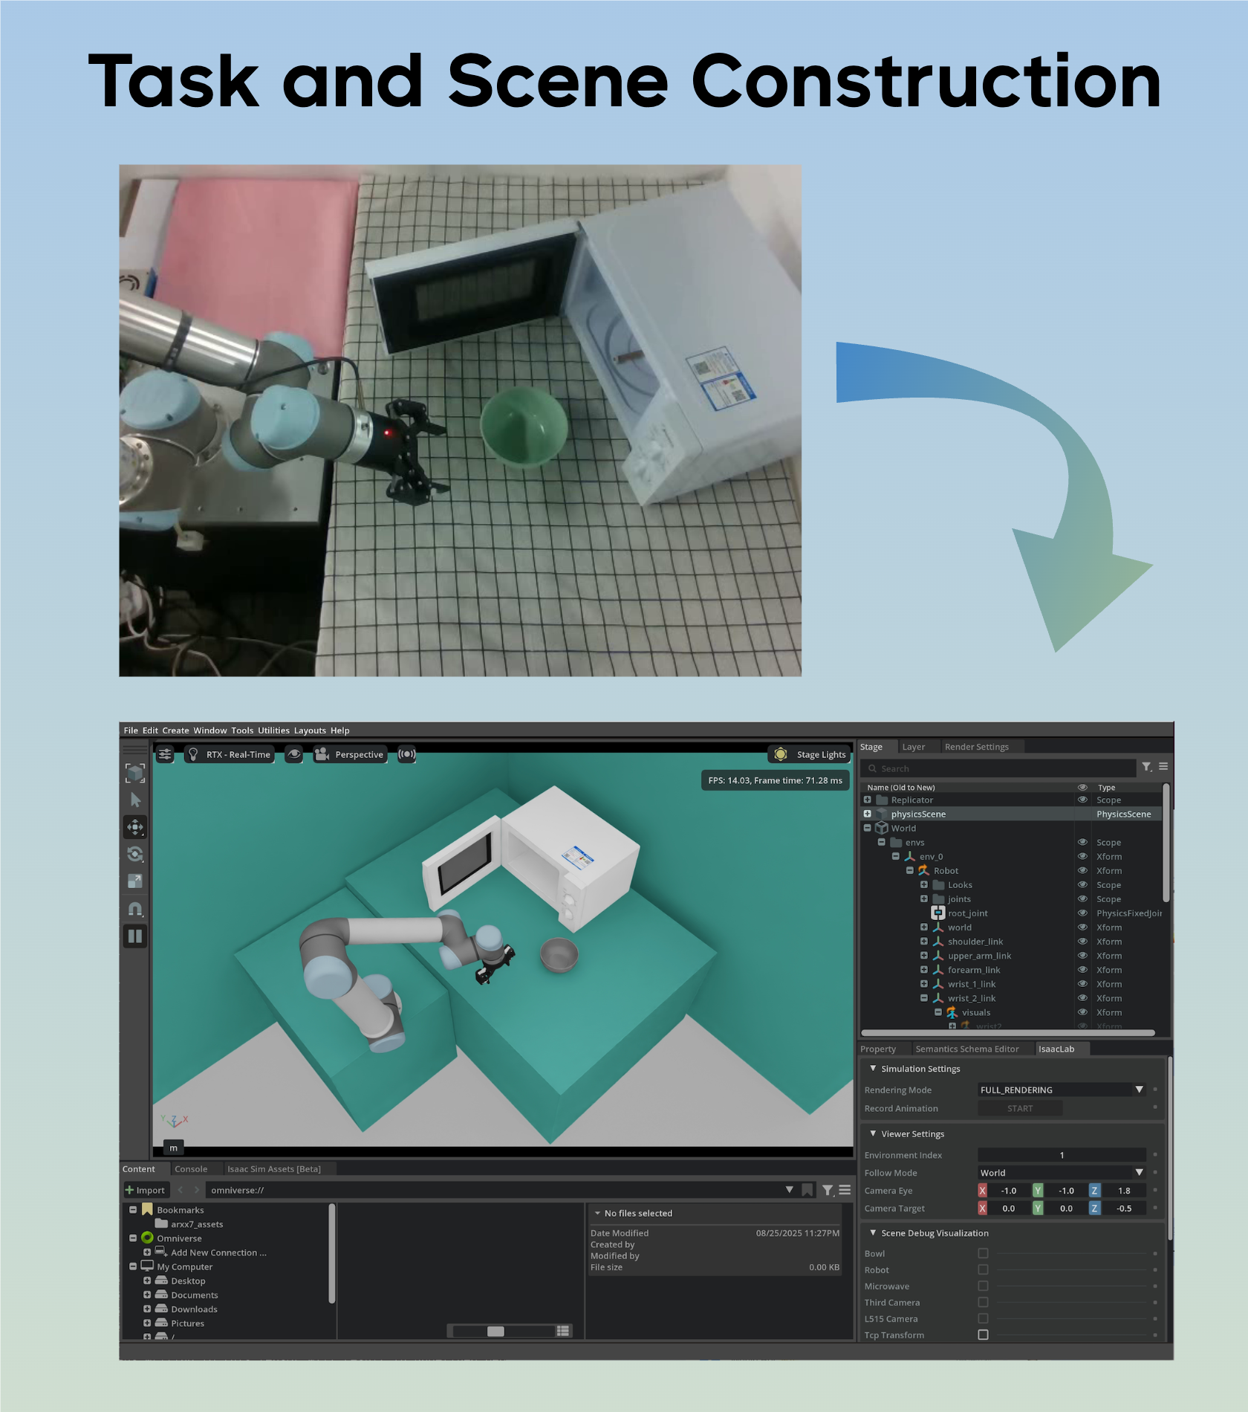Activate the Rotate tool
This screenshot has height=1412, width=1248.
coord(135,854)
